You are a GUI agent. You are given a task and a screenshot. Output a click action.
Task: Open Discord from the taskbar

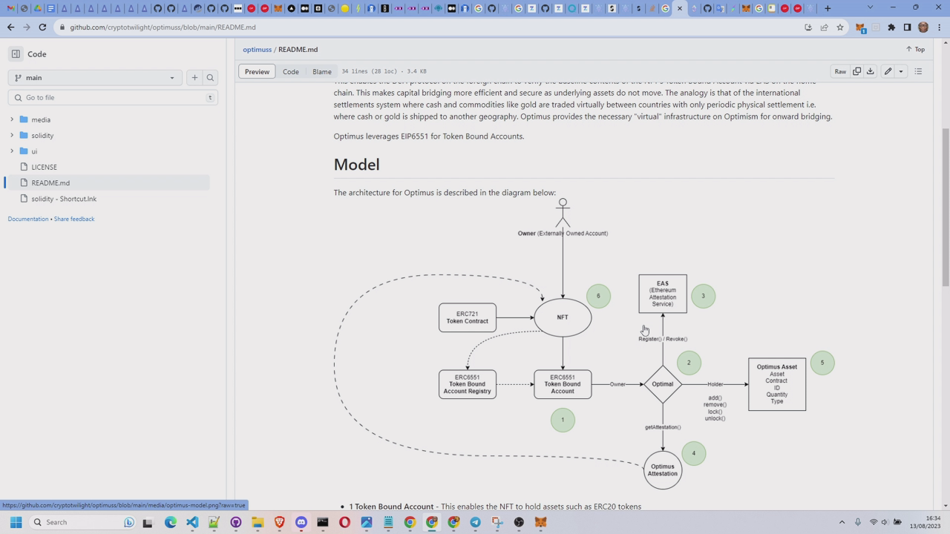click(301, 522)
